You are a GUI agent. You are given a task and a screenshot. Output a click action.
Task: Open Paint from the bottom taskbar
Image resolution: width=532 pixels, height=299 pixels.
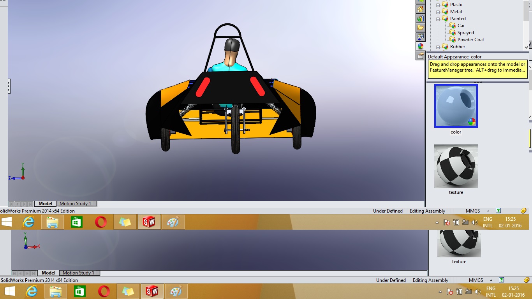176,292
